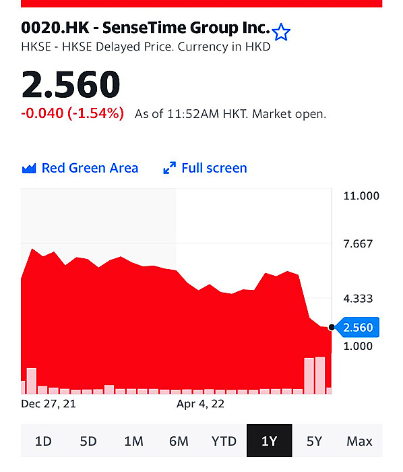Click the blue 2.560 price marker
The image size is (403, 472).
pos(357,327)
